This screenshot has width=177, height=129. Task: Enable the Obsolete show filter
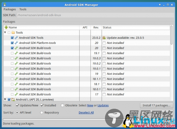62,105
